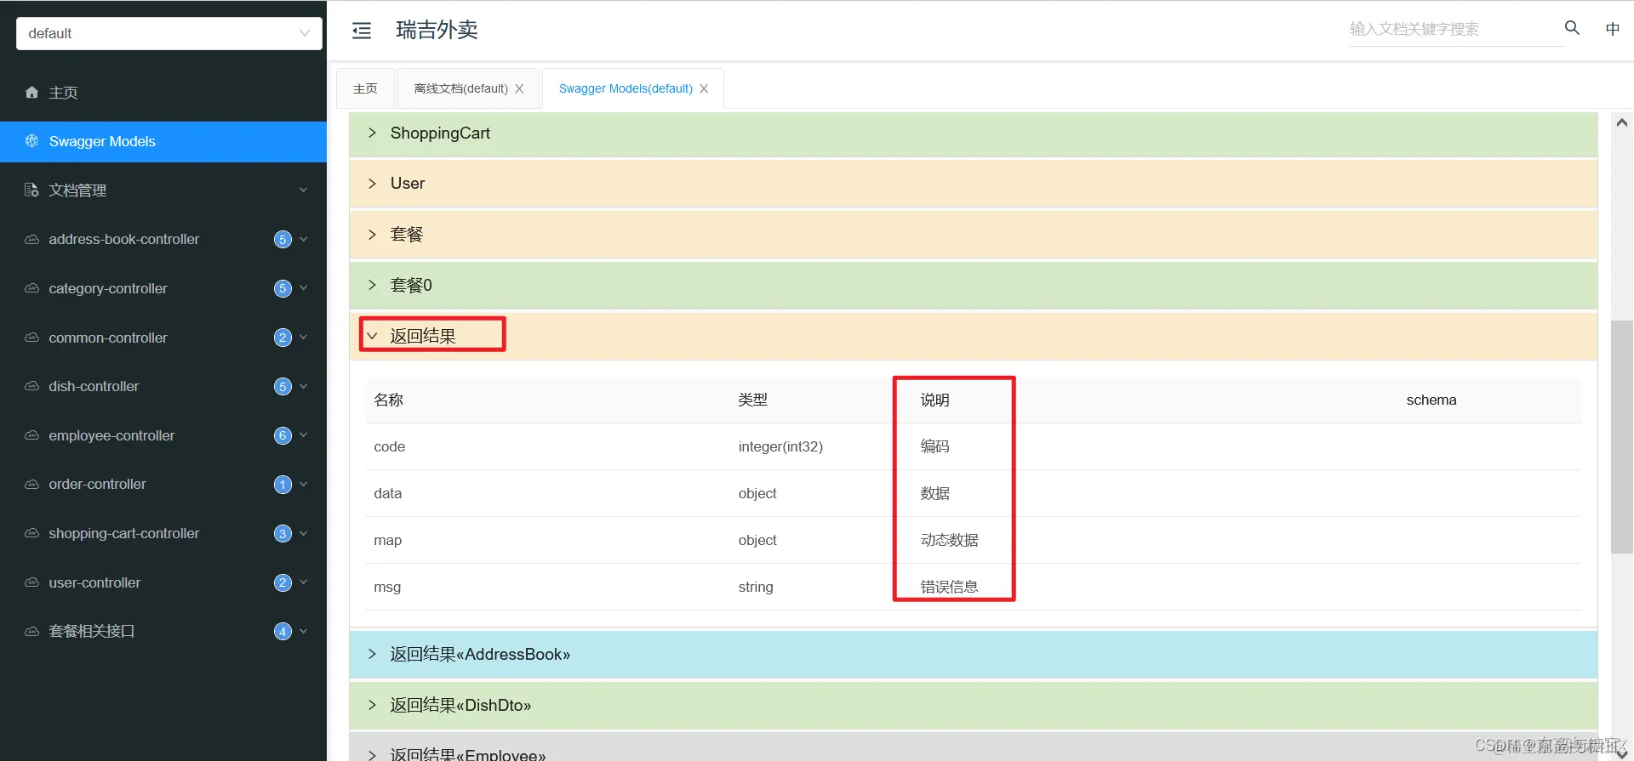Image resolution: width=1634 pixels, height=761 pixels.
Task: Click the employee-controller count badge 6
Action: click(x=283, y=435)
